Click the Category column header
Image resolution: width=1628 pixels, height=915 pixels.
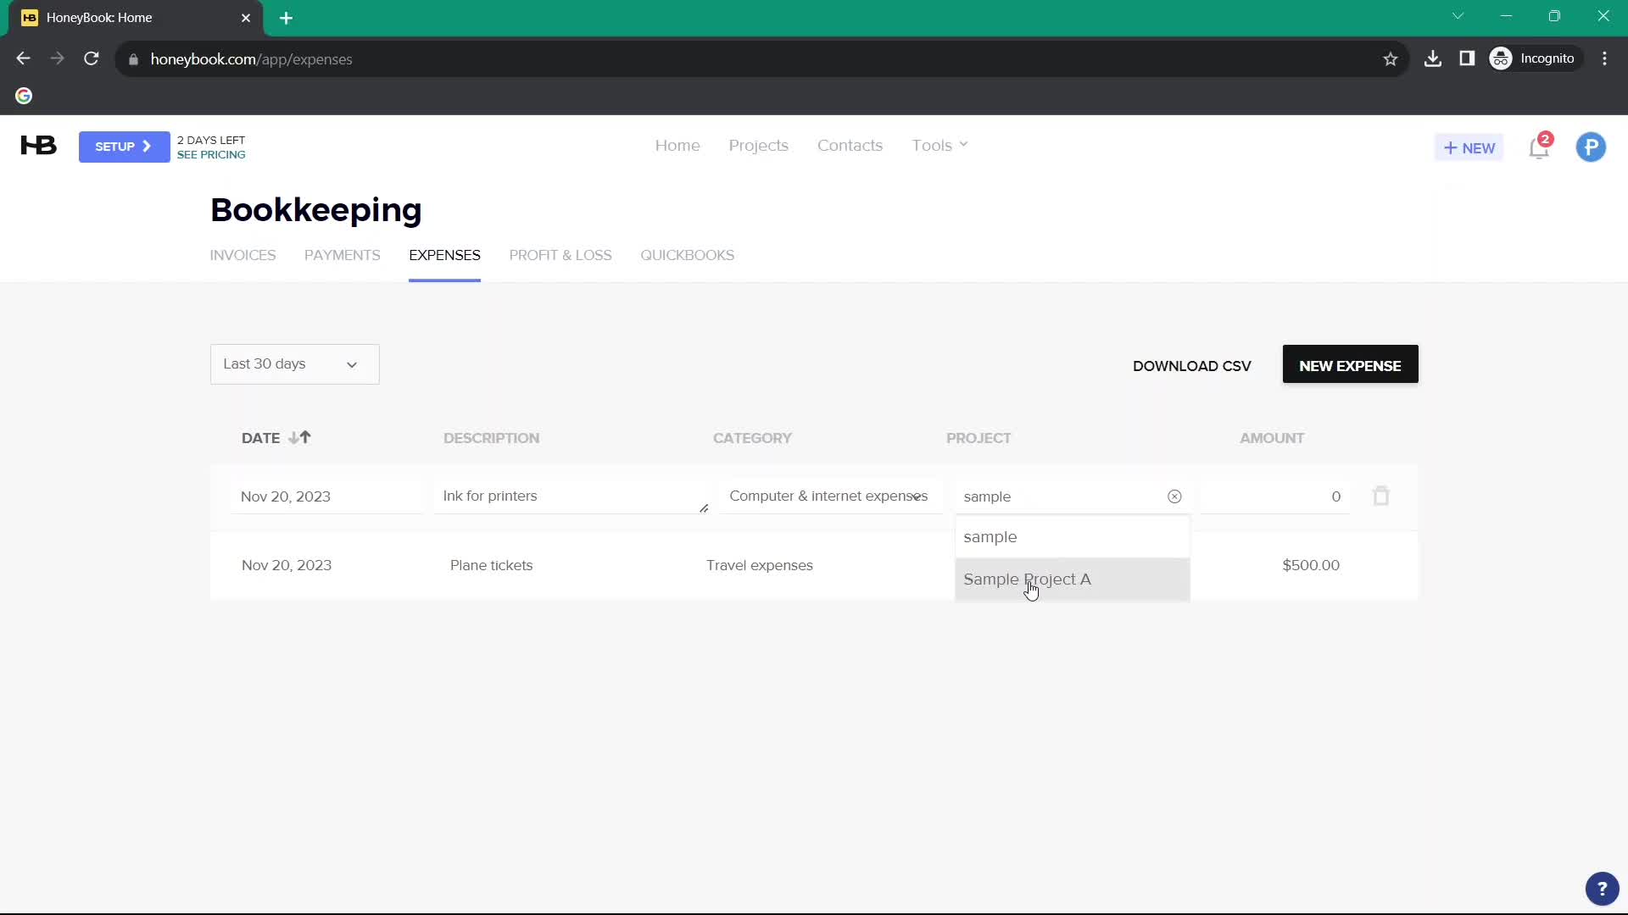coord(752,438)
